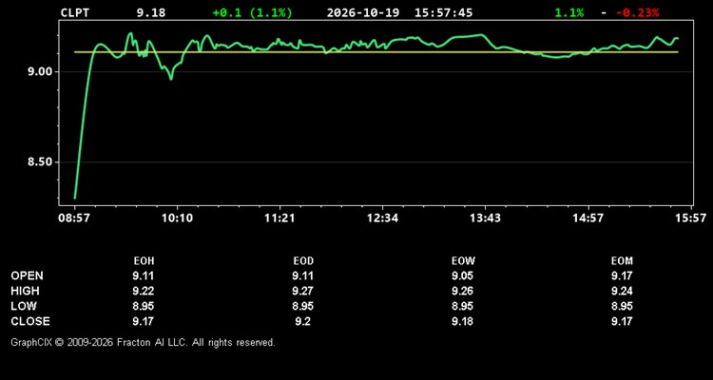The image size is (713, 380).
Task: Select EOH open value 9.11
Action: tap(144, 275)
